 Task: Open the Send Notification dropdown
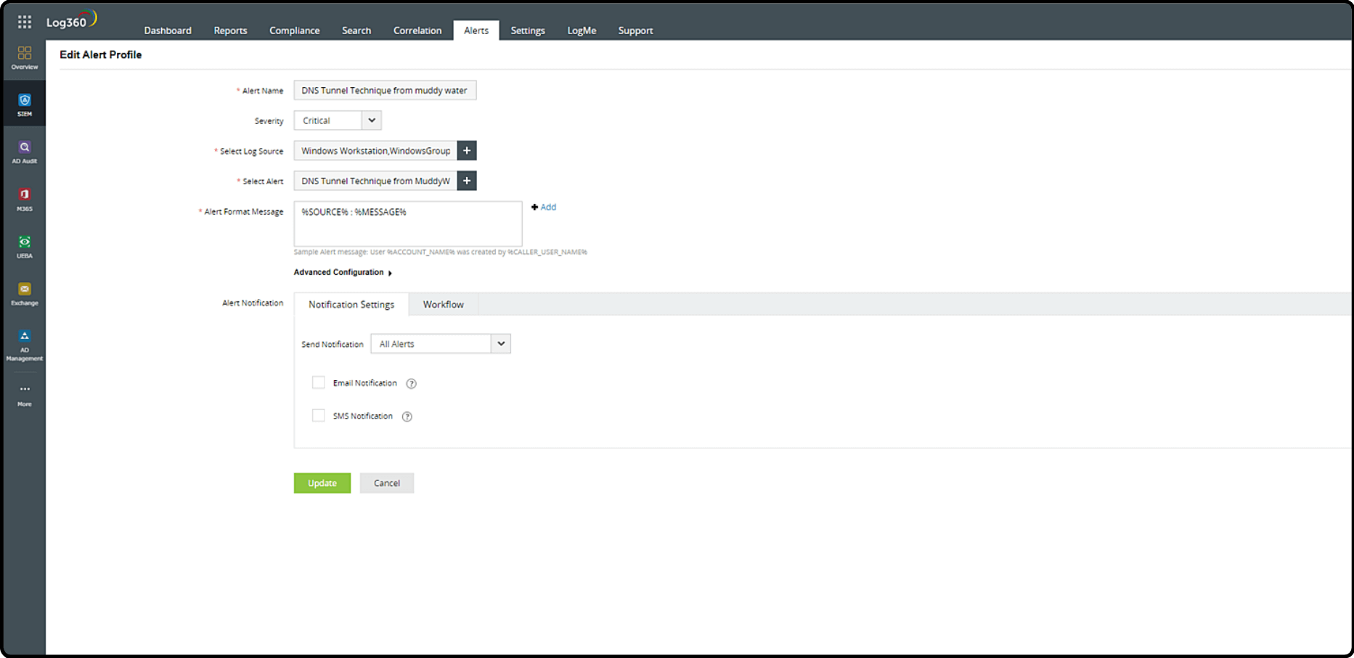pos(441,344)
